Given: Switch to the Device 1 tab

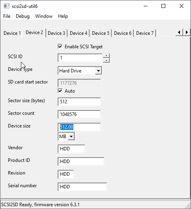Looking at the screenshot, I should click(12, 33).
